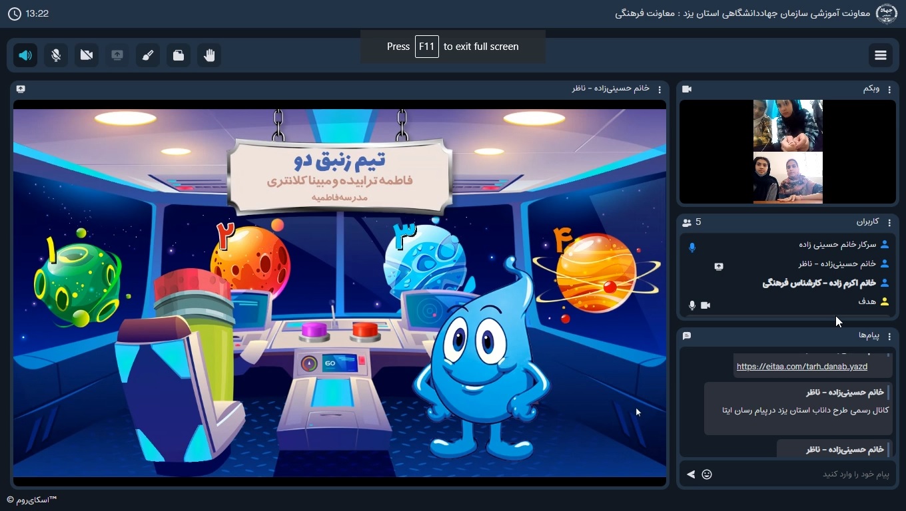Open the shared screen panel options menu
Image resolution: width=906 pixels, height=511 pixels.
660,89
